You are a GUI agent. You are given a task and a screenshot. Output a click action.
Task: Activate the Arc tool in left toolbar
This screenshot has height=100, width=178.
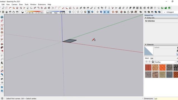click(2, 36)
